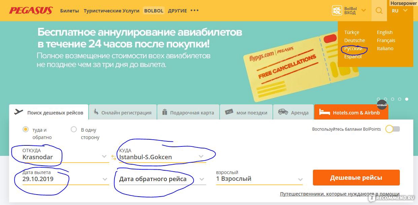The height and width of the screenshot is (205, 418).
Task: Click the ticket icon for my trips
Action: (229, 112)
